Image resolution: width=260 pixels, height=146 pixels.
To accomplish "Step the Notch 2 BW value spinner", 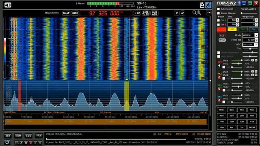I will click(238, 25).
